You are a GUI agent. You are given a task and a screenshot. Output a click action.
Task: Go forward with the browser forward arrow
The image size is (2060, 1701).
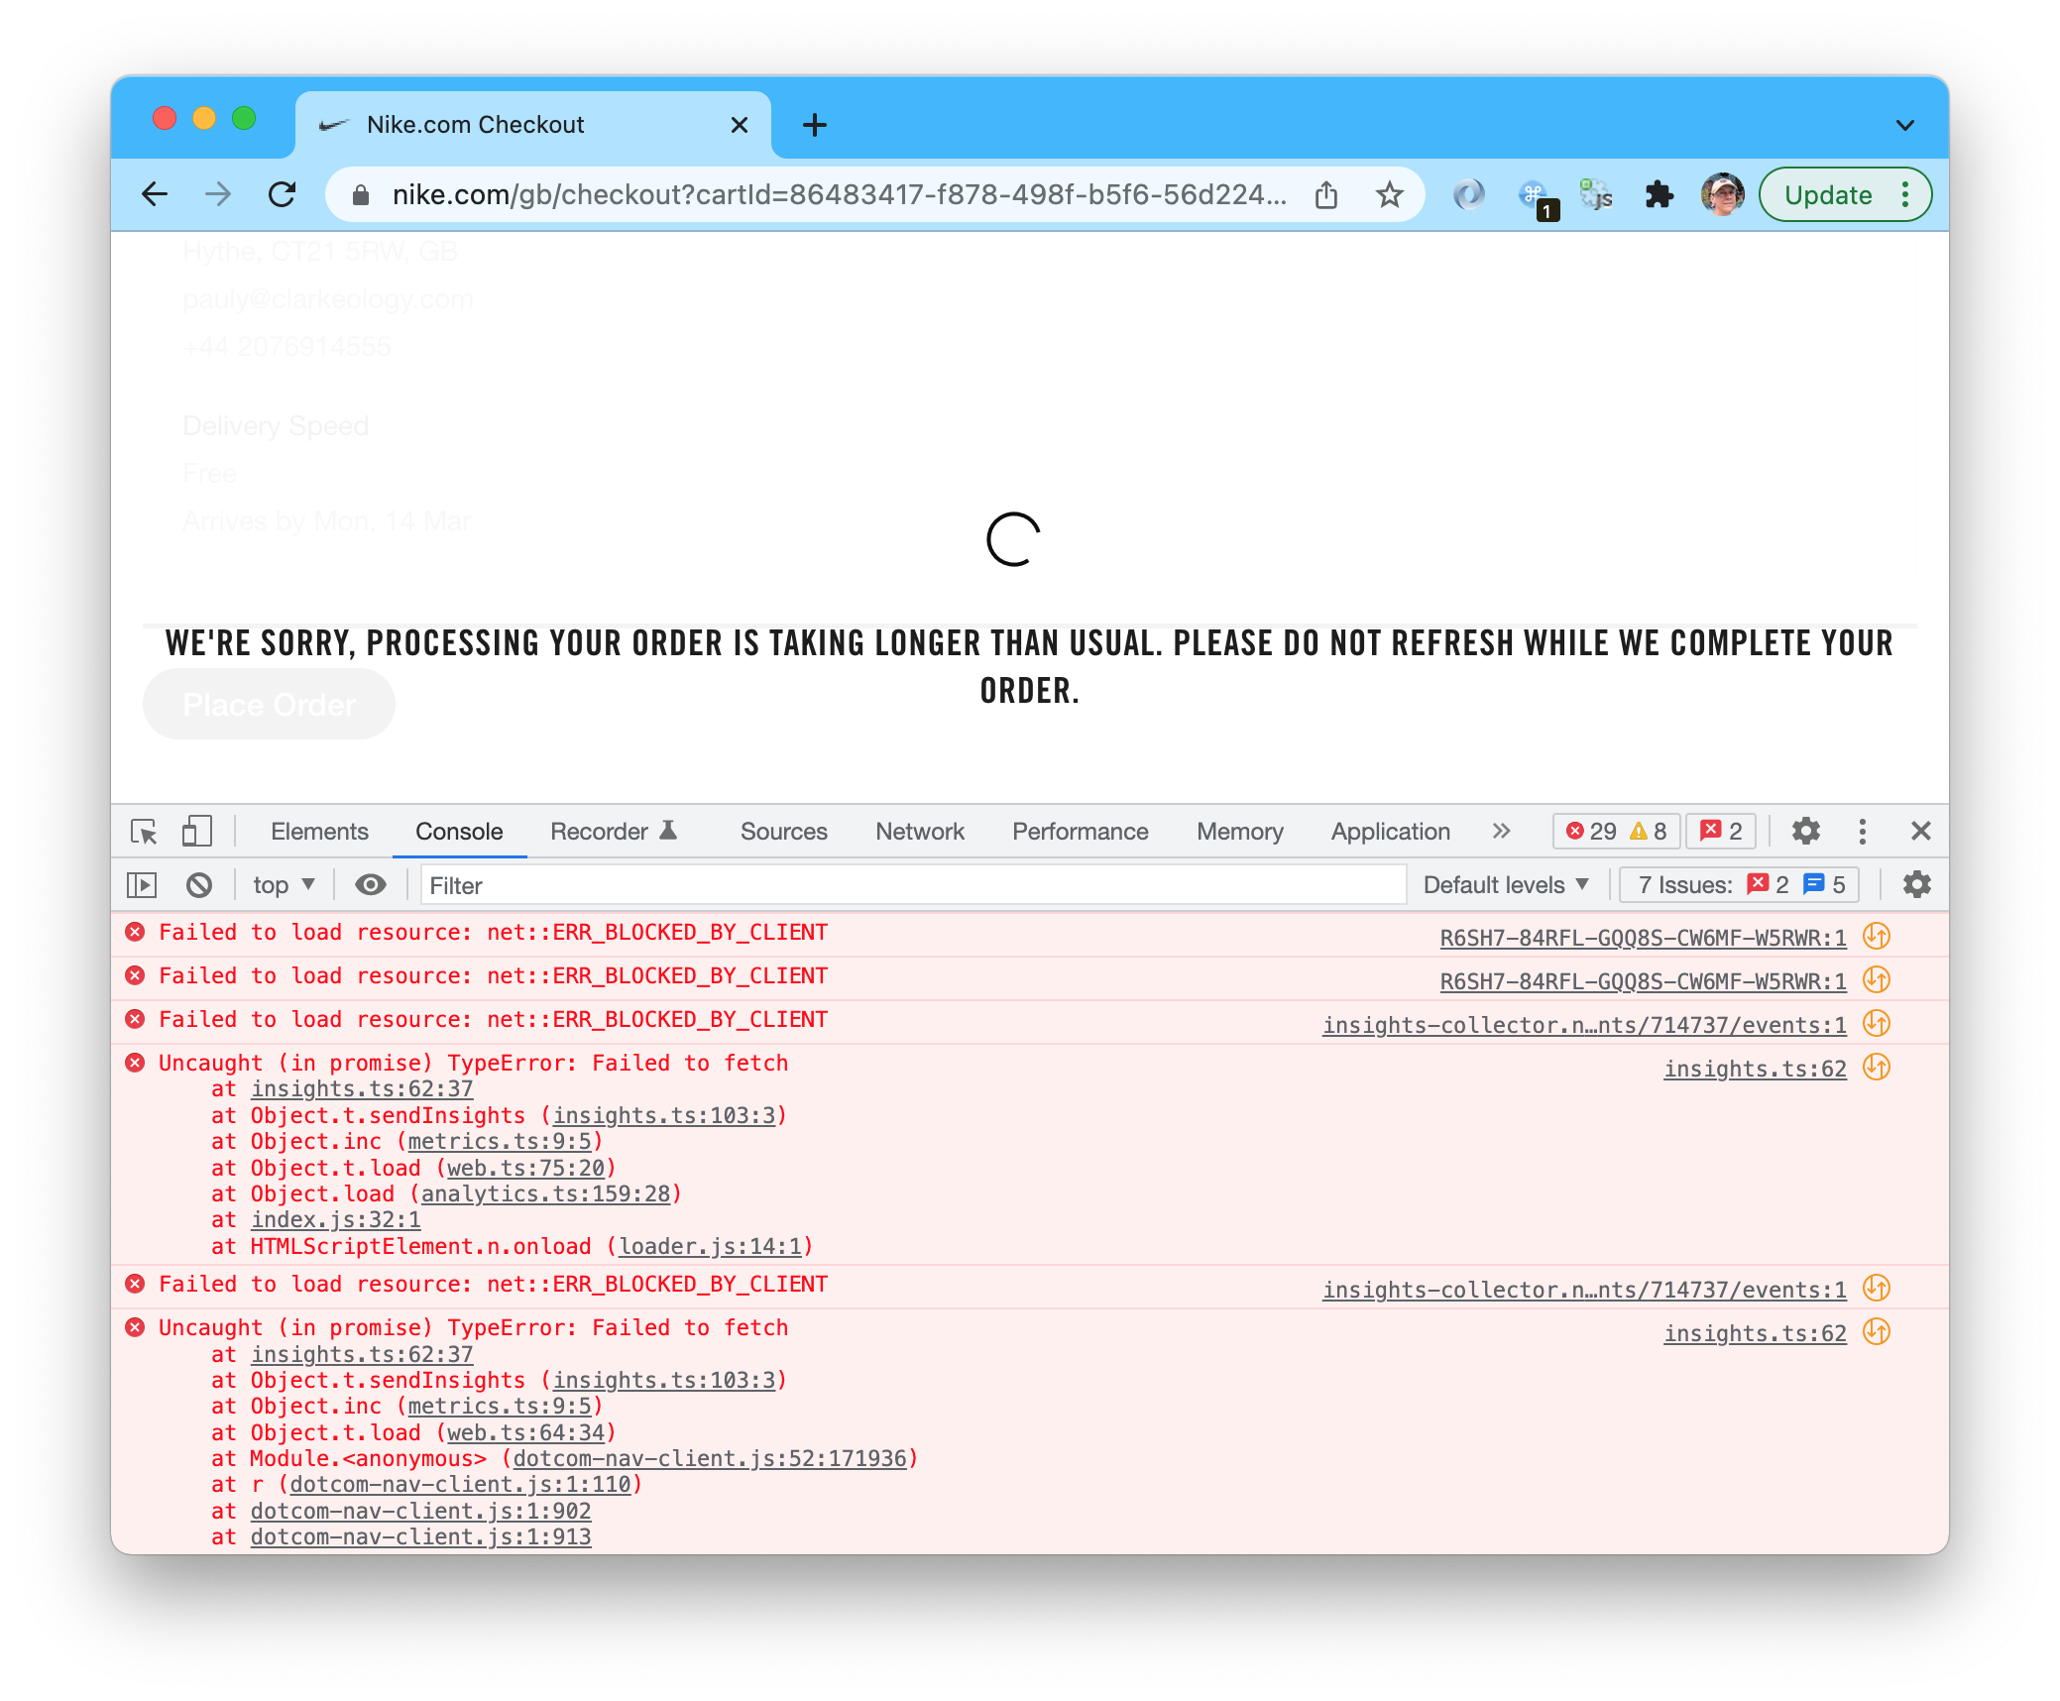[218, 194]
